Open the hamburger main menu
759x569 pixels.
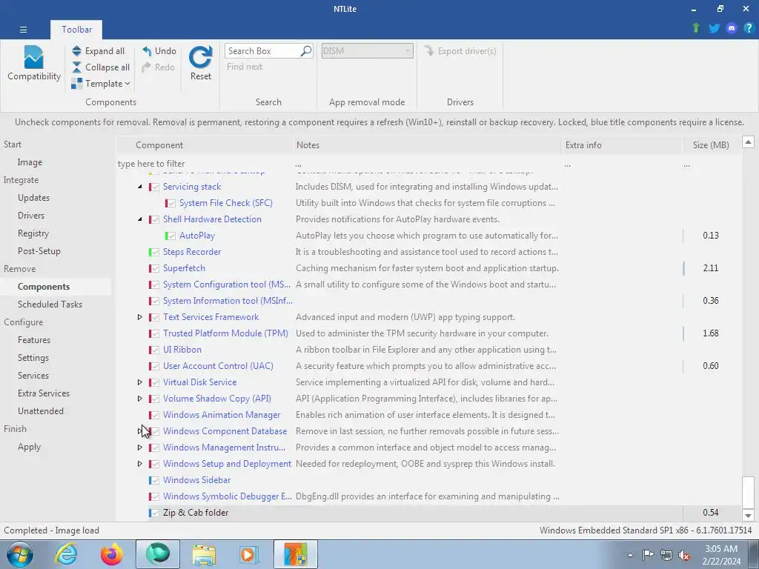[23, 30]
